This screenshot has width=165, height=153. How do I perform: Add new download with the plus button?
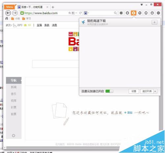pyautogui.click(x=154, y=22)
